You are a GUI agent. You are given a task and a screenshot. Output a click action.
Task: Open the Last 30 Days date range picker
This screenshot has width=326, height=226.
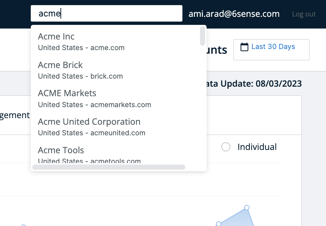[271, 50]
